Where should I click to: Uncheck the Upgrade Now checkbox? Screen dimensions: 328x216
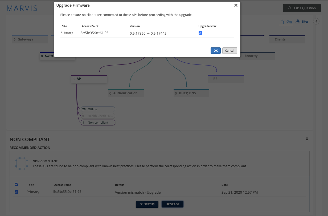200,33
